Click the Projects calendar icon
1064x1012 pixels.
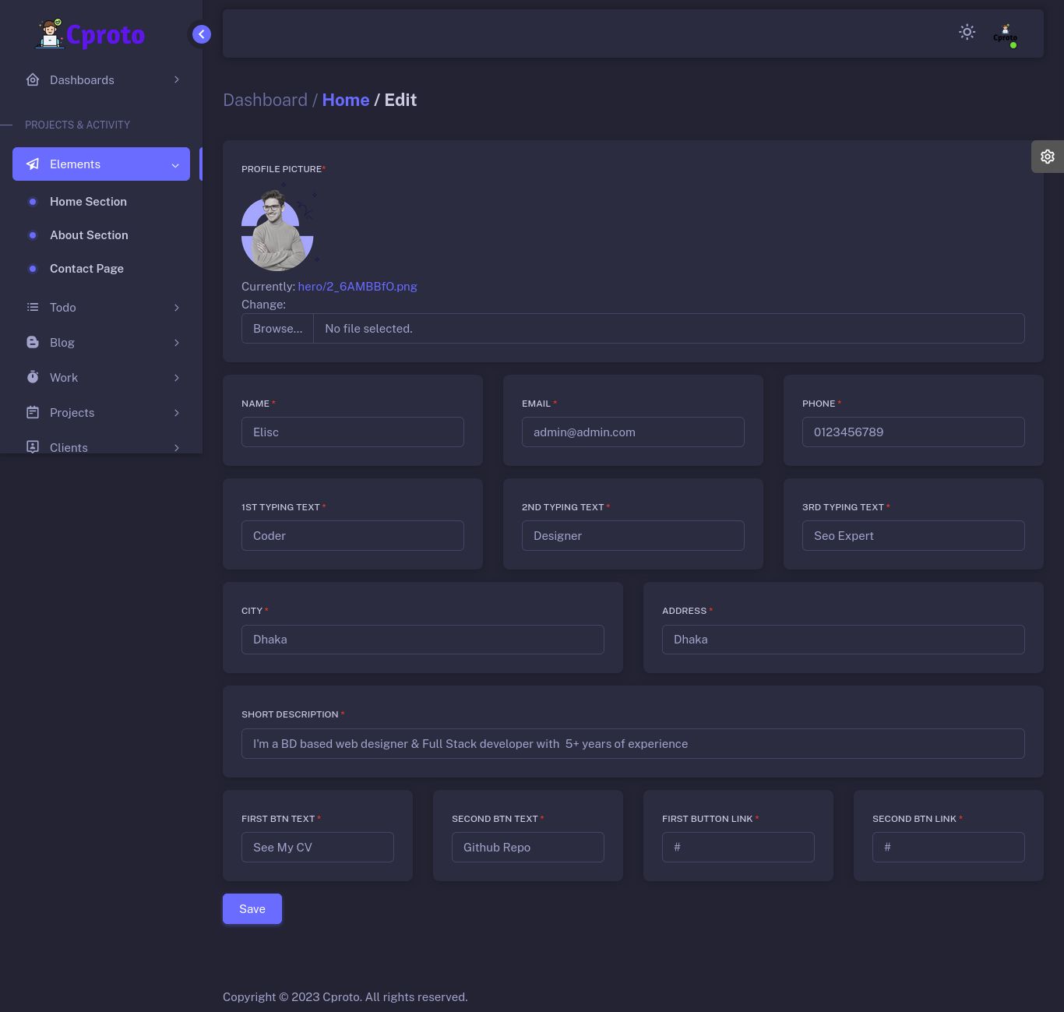pos(33,412)
